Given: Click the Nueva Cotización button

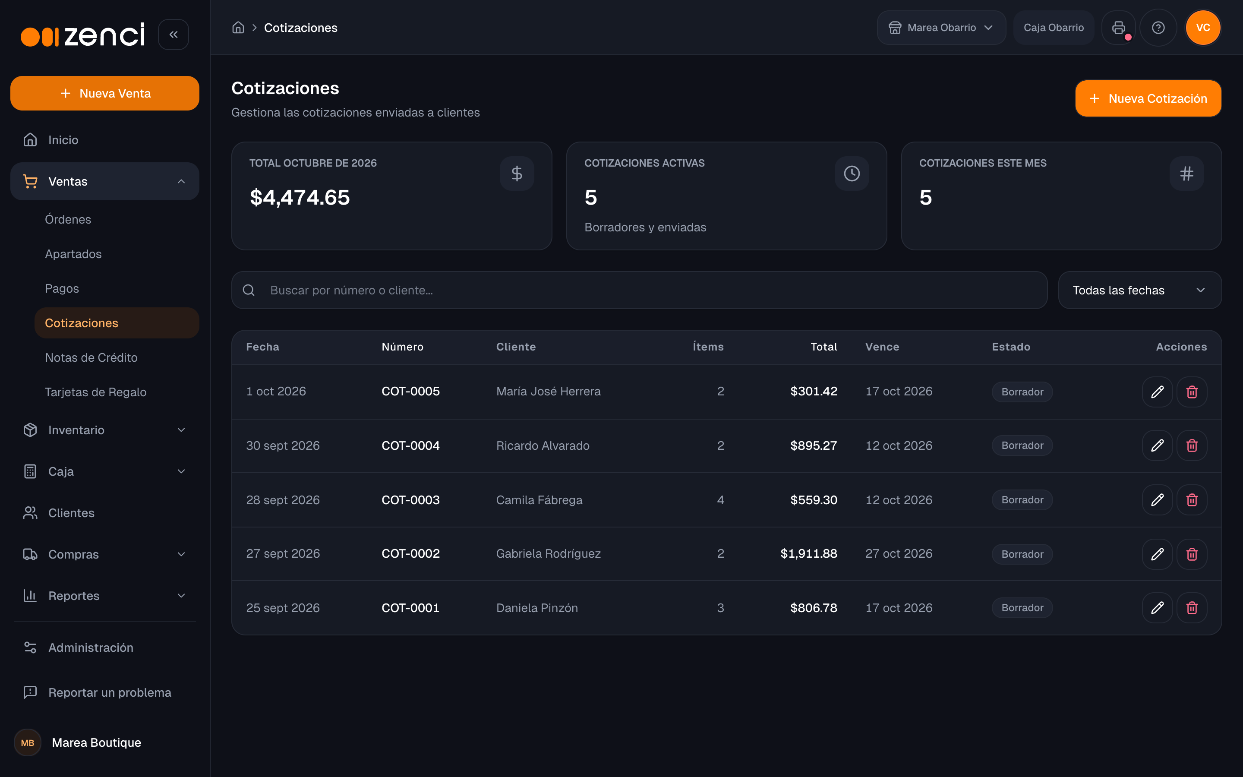Looking at the screenshot, I should [1148, 99].
